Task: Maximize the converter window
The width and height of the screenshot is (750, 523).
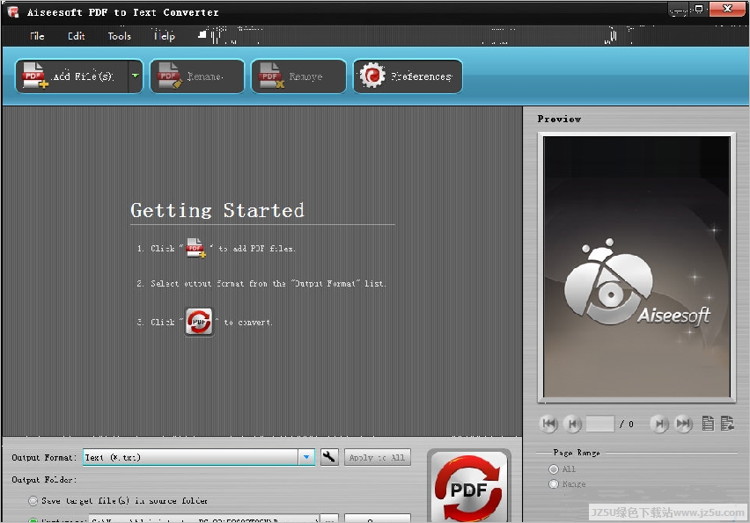Action: pos(699,9)
